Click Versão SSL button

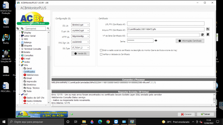click(81, 54)
